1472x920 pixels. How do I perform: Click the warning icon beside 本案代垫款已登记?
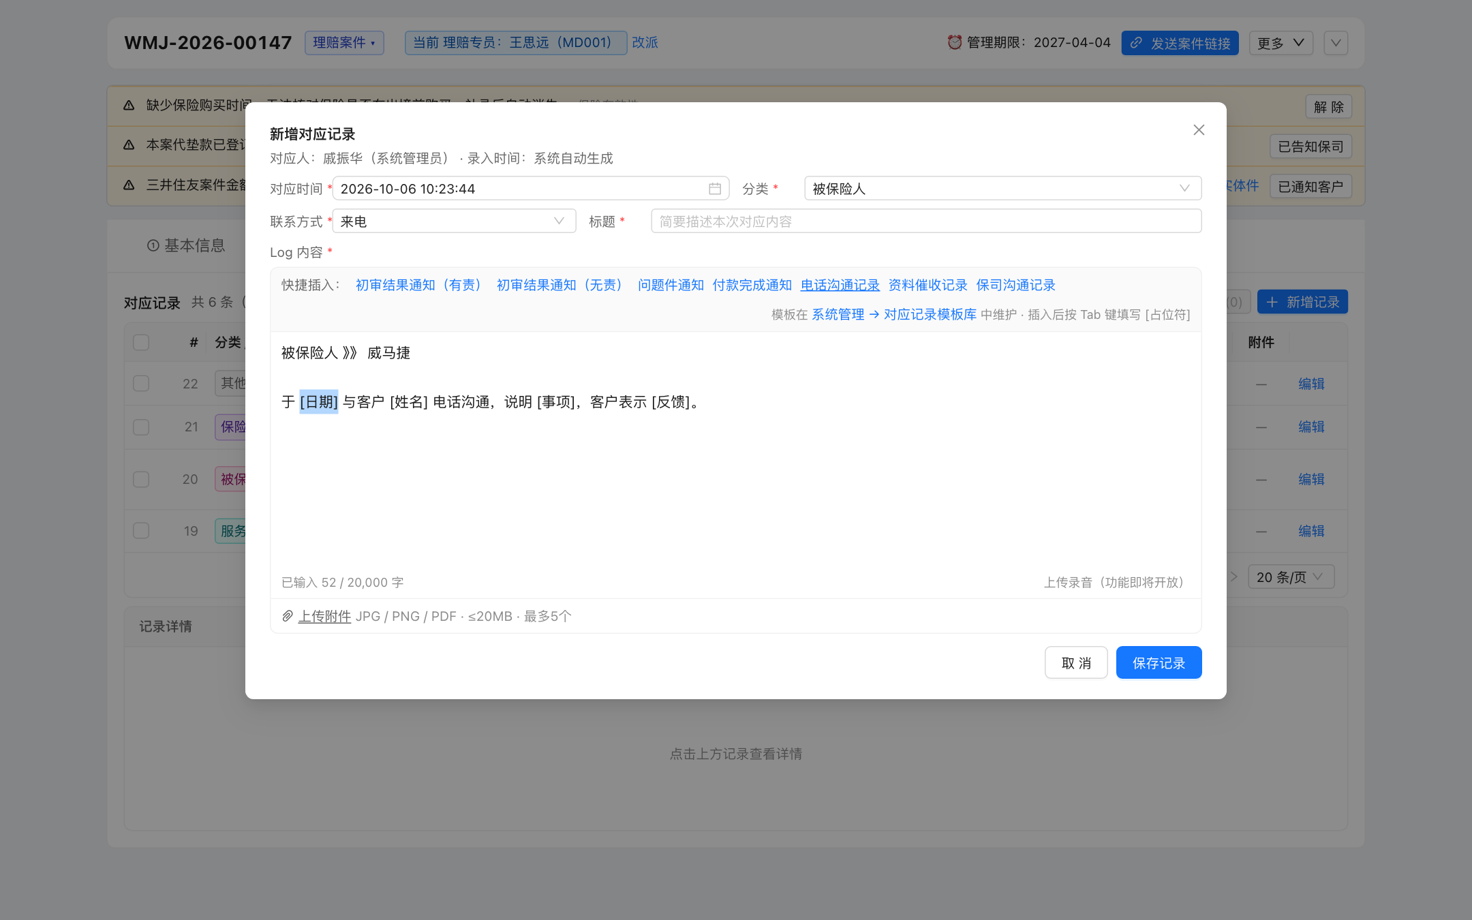[129, 145]
